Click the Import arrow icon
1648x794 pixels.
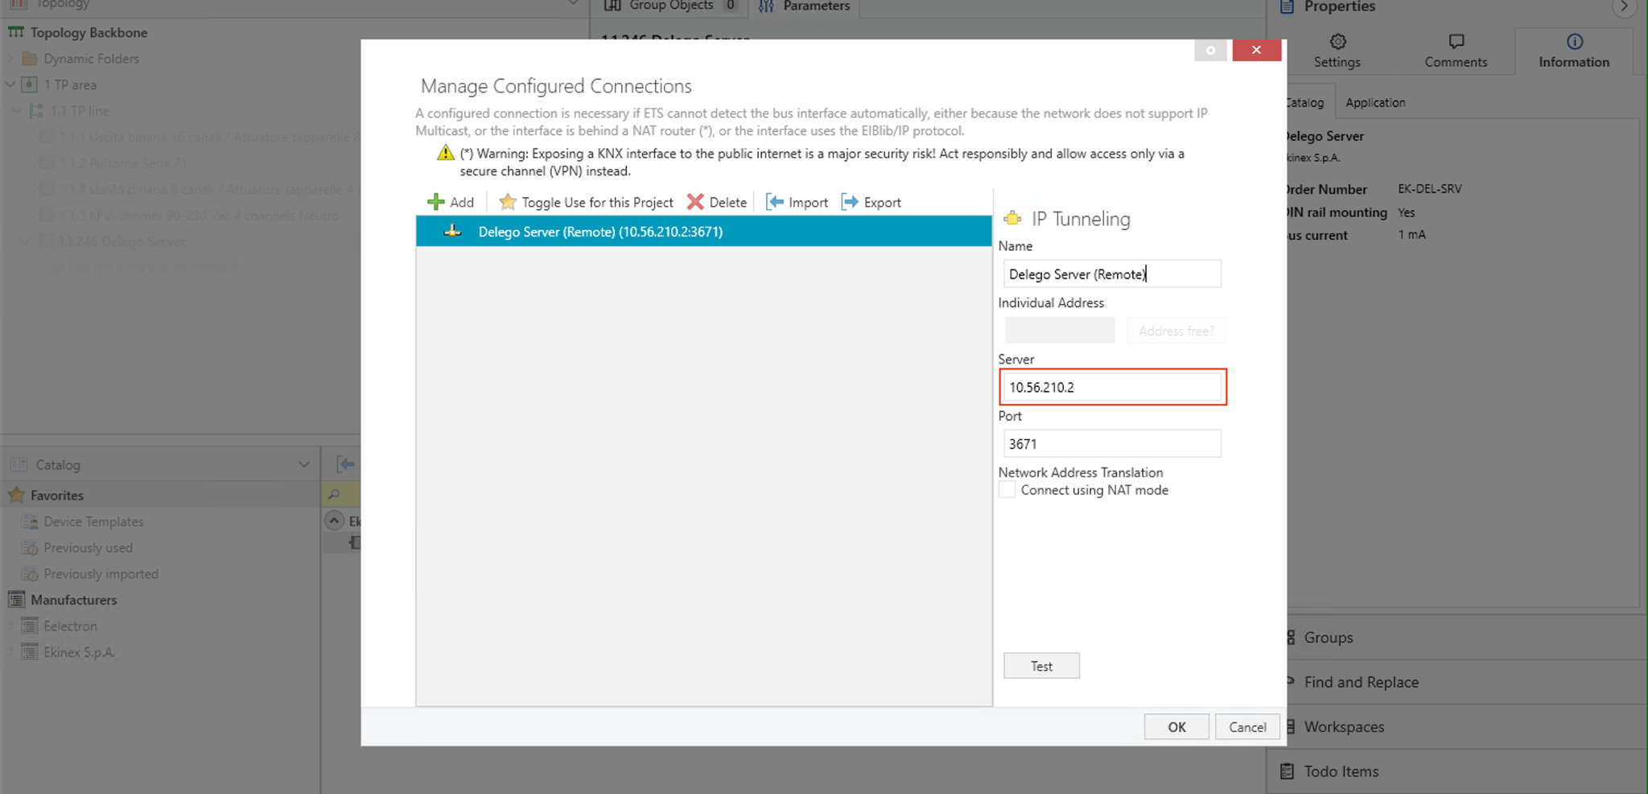click(x=774, y=202)
